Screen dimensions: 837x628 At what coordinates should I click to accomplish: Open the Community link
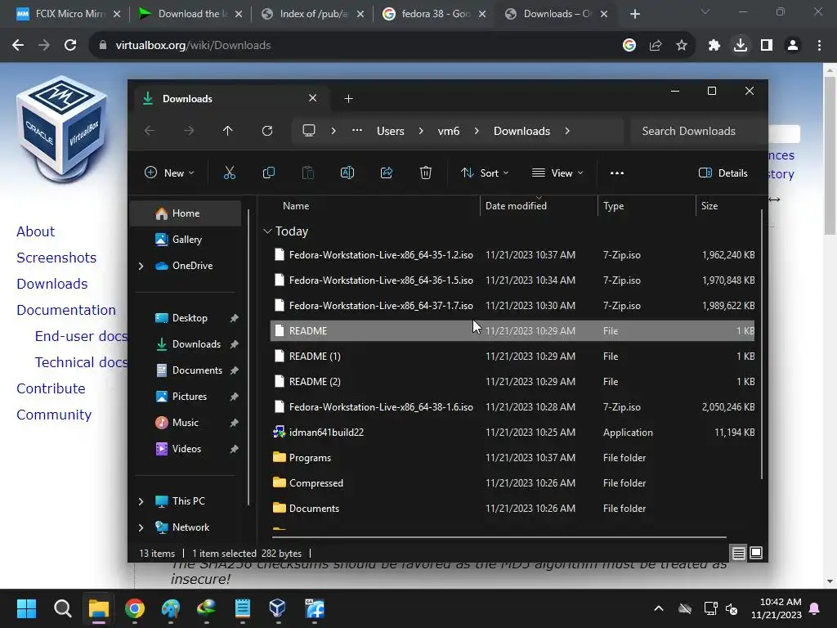(x=54, y=415)
